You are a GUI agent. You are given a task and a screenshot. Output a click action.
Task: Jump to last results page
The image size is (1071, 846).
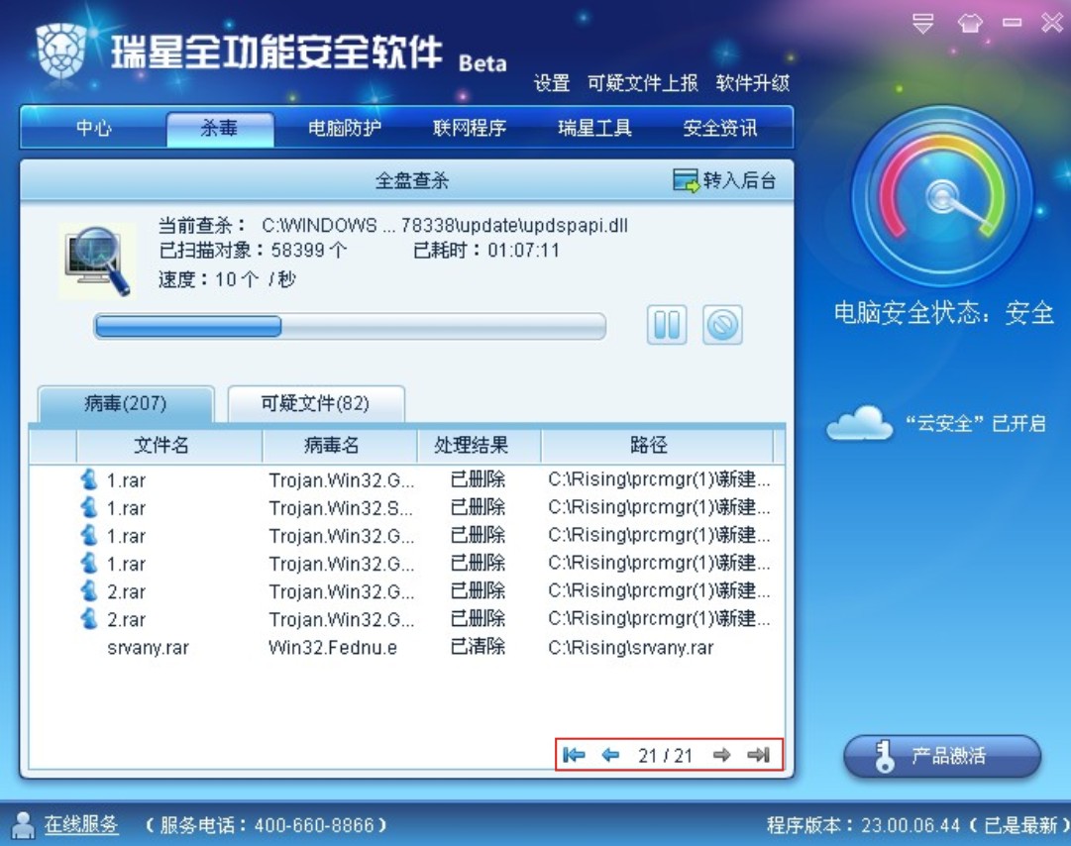(758, 755)
